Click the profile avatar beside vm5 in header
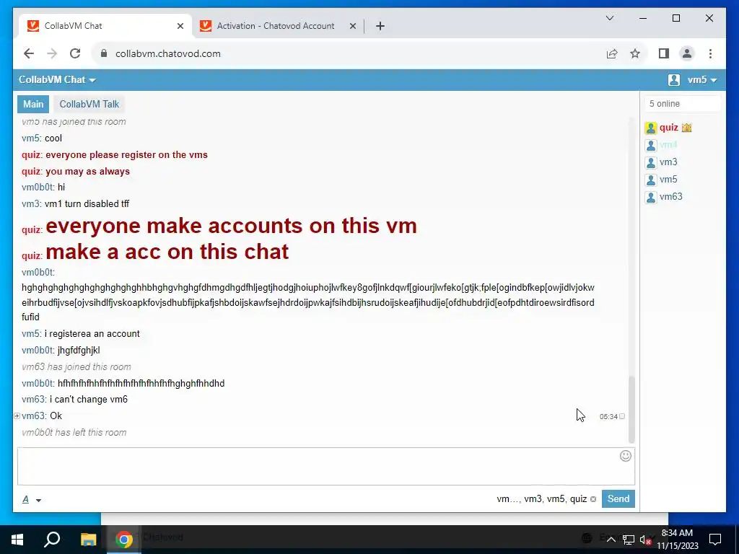739x554 pixels. [674, 80]
